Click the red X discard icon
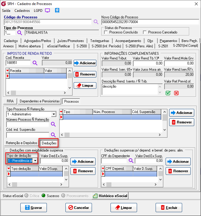Image resolution: width=201 pixels, height=216 pixels. pyautogui.click(x=176, y=93)
